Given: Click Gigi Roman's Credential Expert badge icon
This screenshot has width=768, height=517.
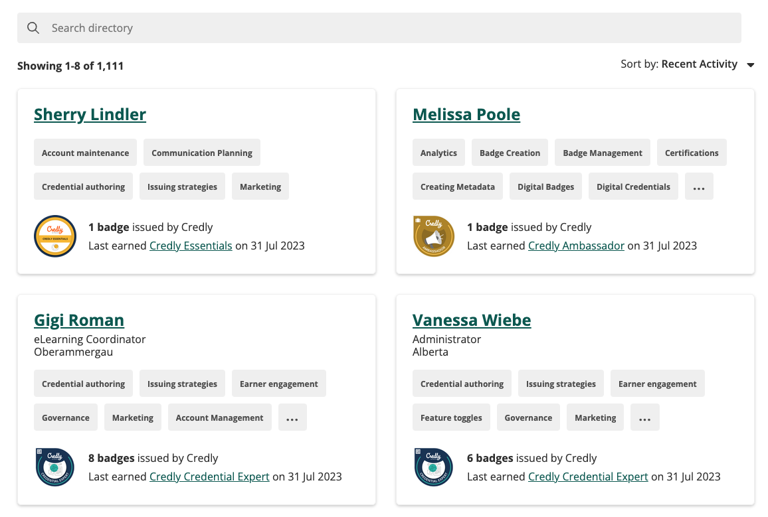Looking at the screenshot, I should coord(55,467).
